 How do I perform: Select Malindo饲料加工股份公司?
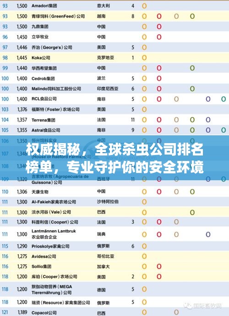[x=56, y=89]
